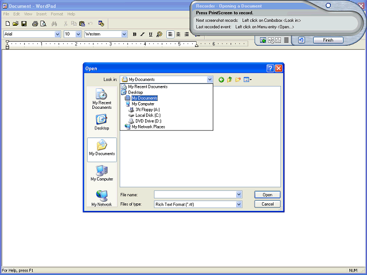This screenshot has height=275, width=367.
Task: Click My Computer shortcut in places bar
Action: pyautogui.click(x=102, y=173)
